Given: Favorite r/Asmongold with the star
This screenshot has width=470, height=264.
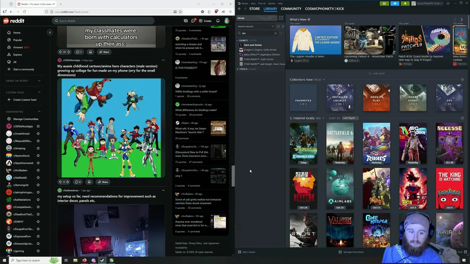Looking at the screenshot, I should 38,185.
